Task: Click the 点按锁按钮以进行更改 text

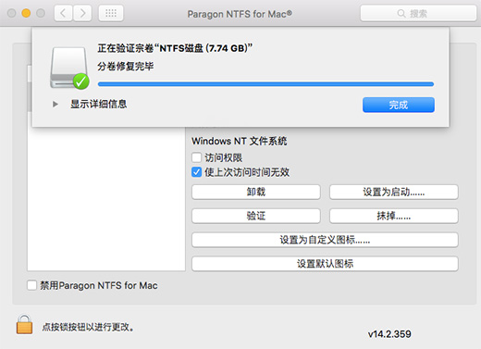Action: tap(88, 327)
